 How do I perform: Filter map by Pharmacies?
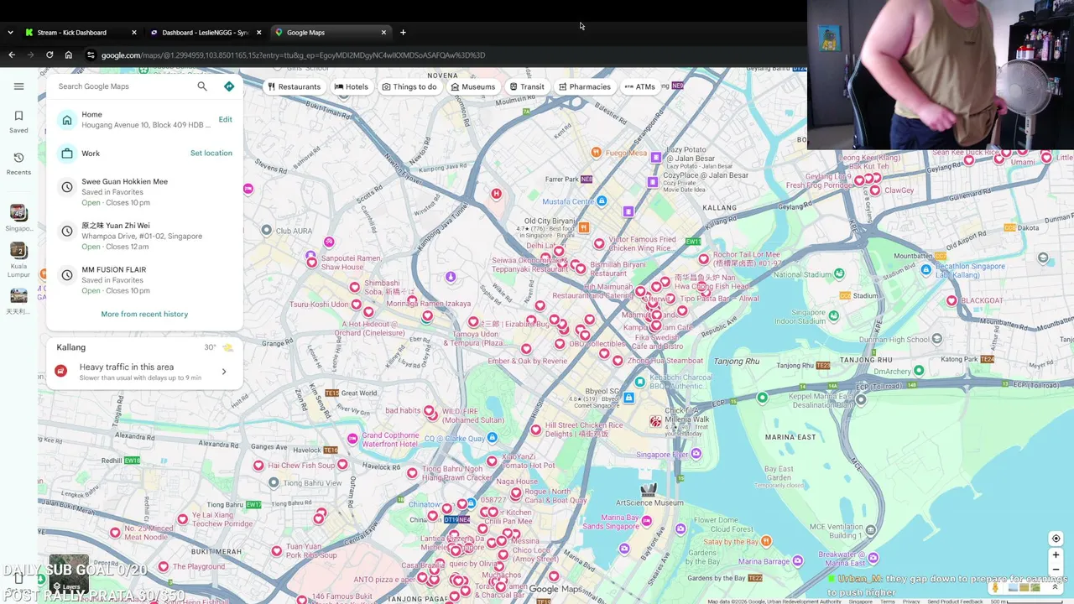tap(585, 86)
